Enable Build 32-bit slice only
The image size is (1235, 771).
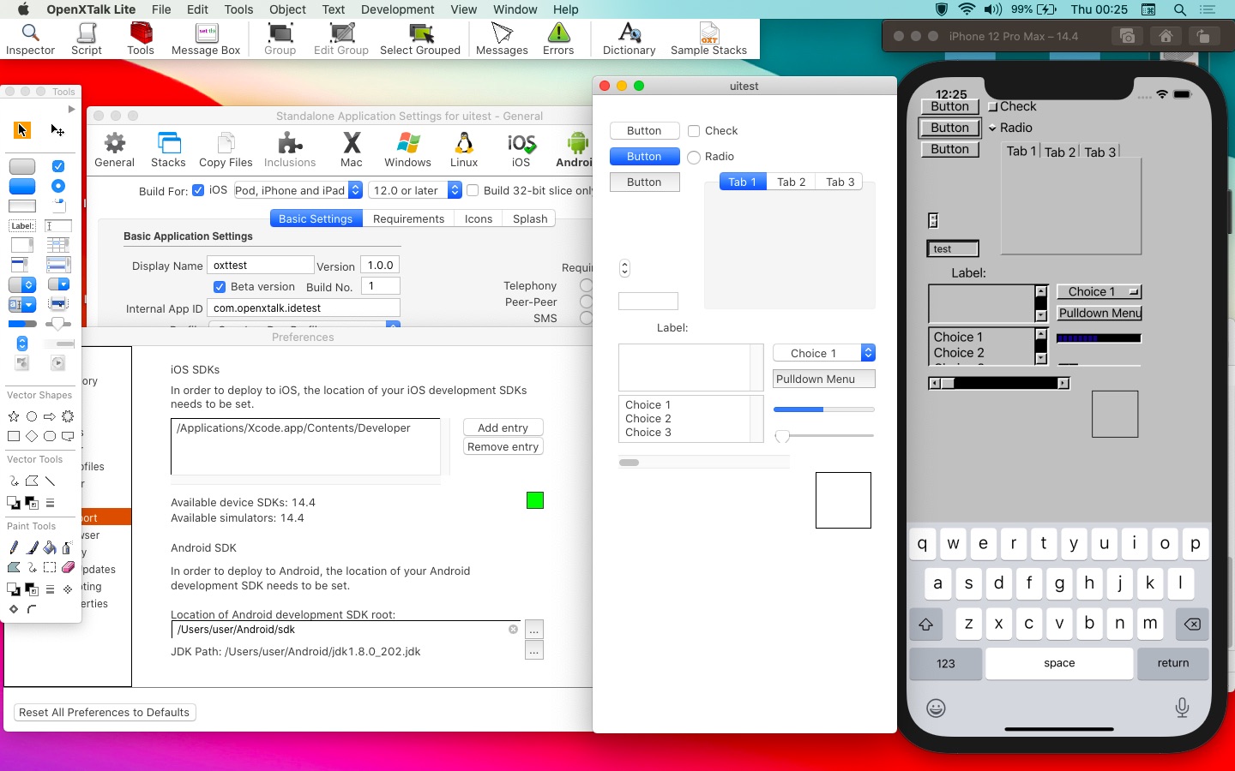click(x=473, y=190)
